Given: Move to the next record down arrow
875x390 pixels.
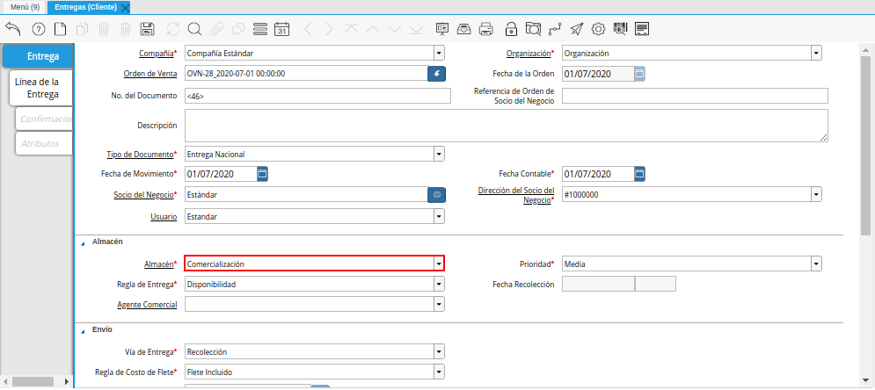Looking at the screenshot, I should coord(395,29).
